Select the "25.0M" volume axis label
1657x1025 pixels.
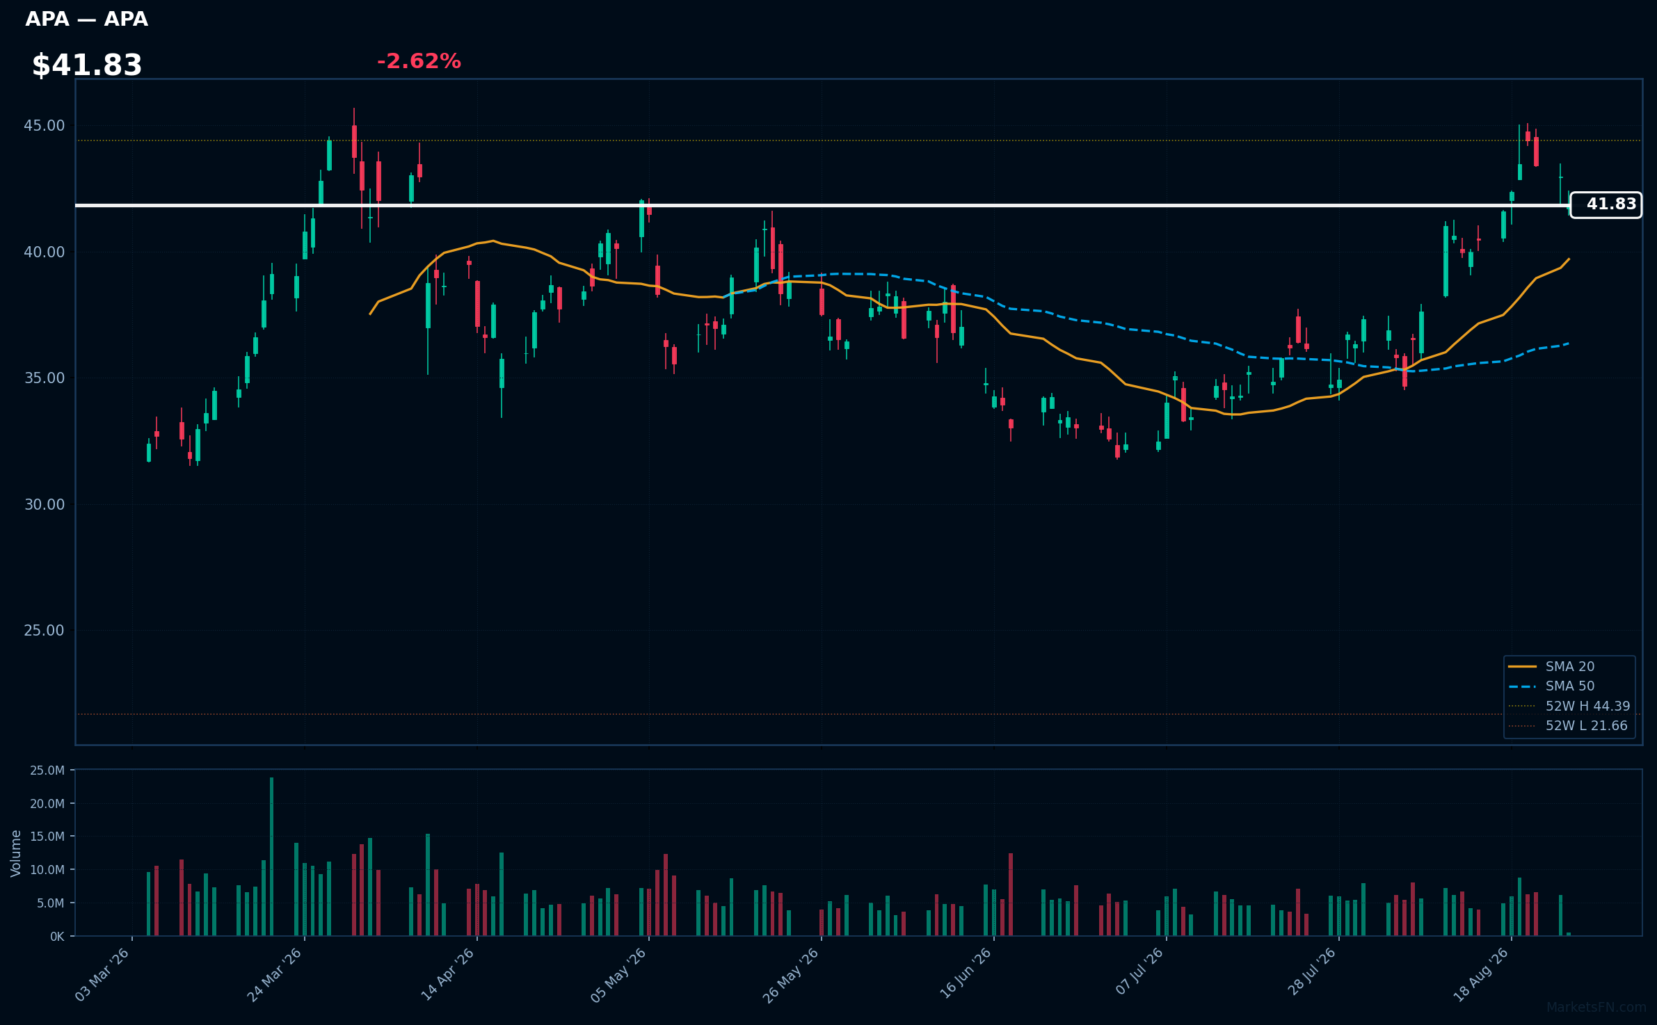[47, 770]
